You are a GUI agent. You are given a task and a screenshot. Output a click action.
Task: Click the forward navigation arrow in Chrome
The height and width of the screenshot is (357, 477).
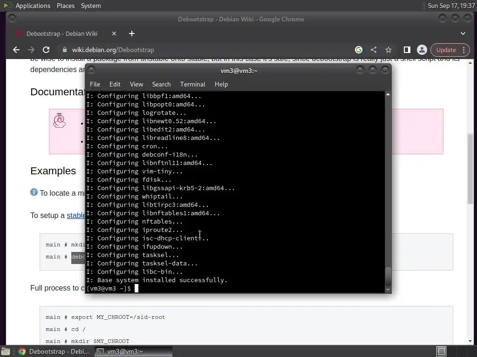31,50
